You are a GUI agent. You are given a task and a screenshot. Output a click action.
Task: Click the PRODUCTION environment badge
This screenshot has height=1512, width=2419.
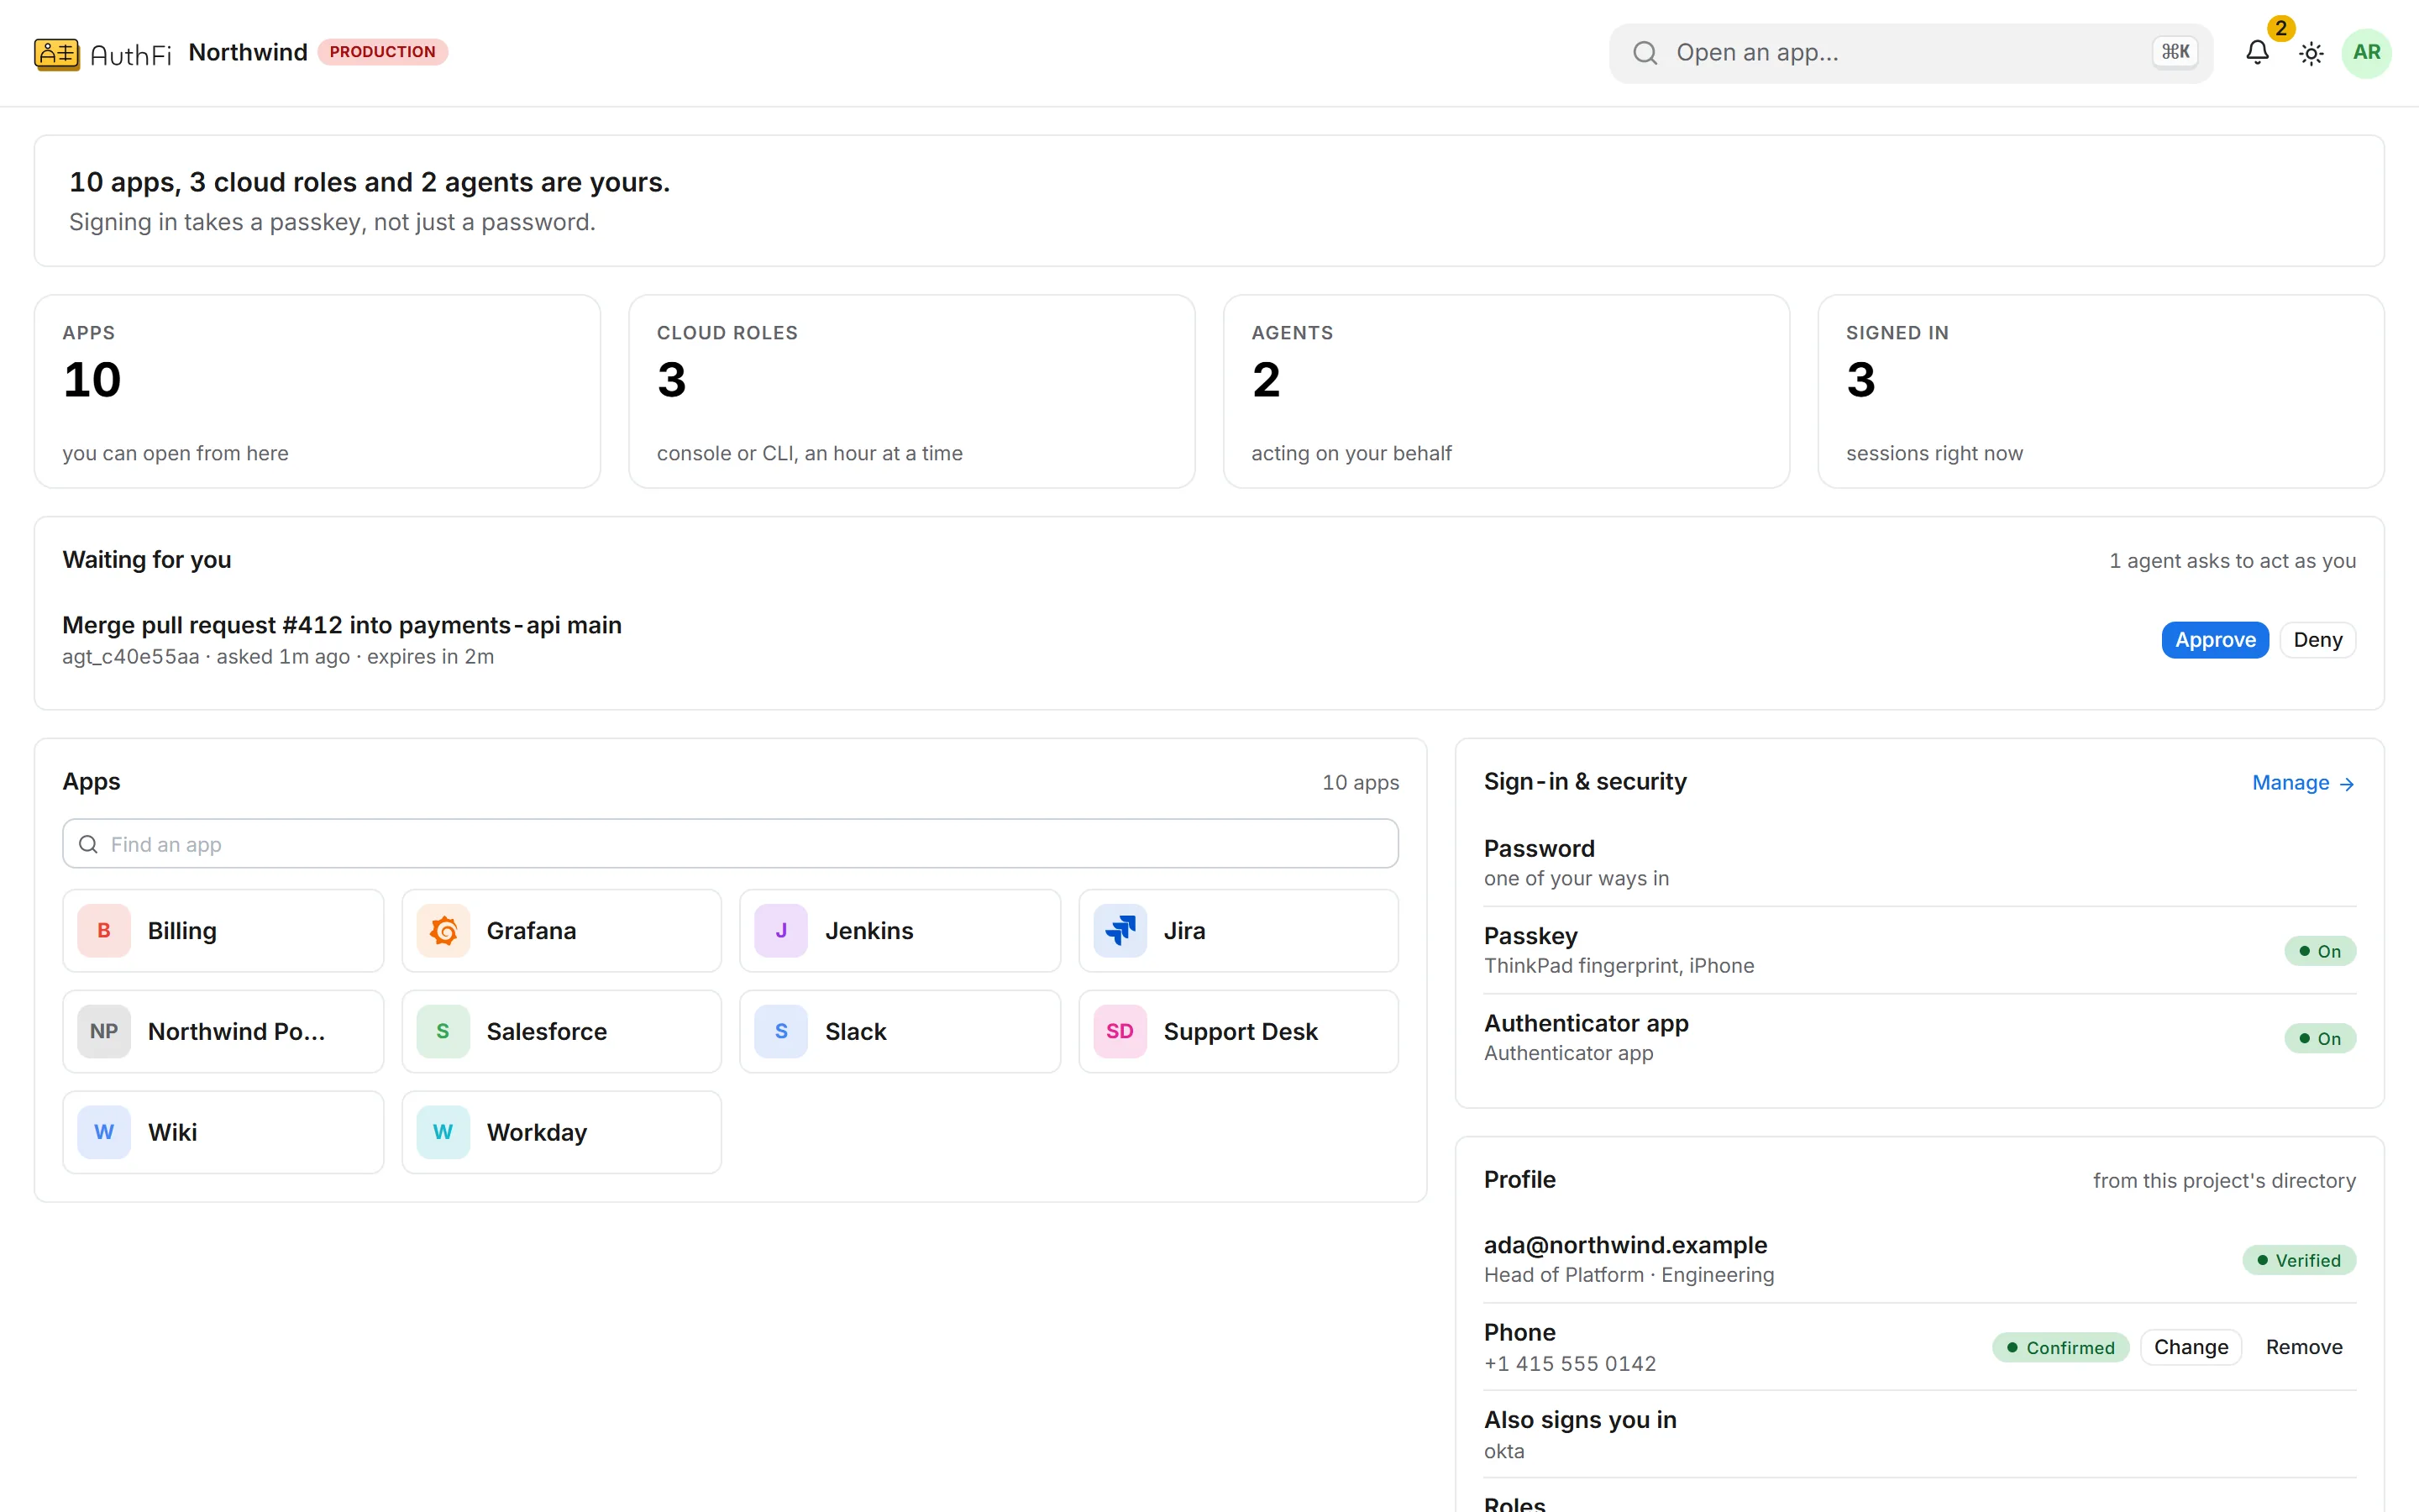pyautogui.click(x=383, y=52)
